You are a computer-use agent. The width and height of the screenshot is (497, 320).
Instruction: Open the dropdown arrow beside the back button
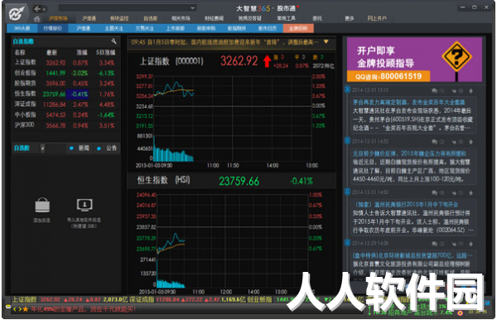[45, 9]
